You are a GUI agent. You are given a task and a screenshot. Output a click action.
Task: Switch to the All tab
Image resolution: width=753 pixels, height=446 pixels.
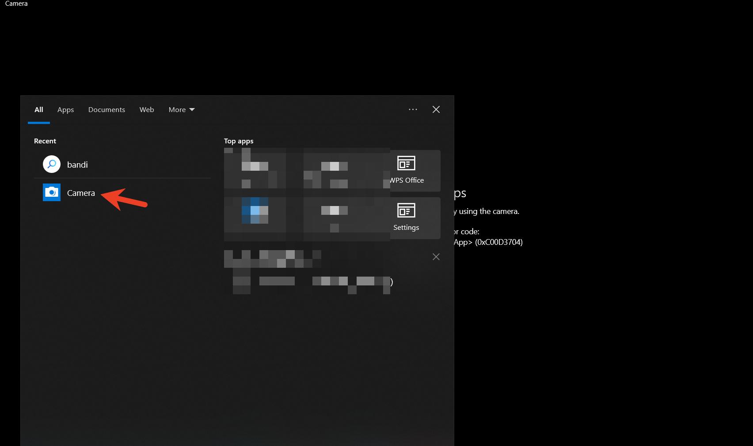tap(39, 109)
